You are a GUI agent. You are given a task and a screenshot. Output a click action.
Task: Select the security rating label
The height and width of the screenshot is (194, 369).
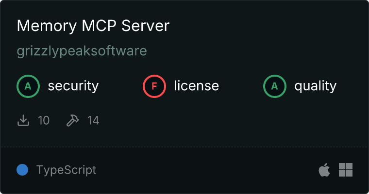point(73,86)
